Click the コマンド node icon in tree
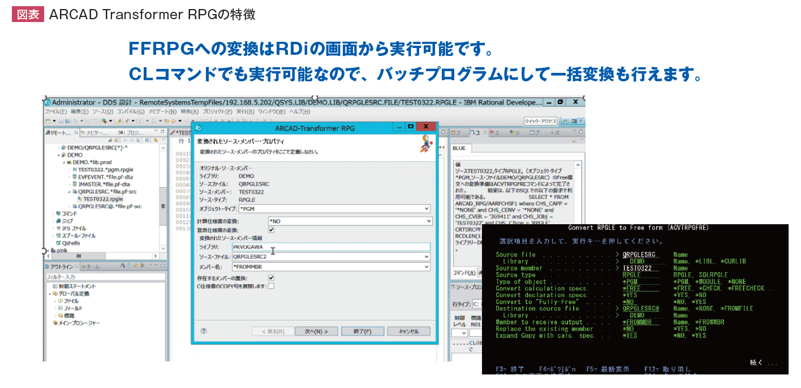The height and width of the screenshot is (388, 801). click(57, 213)
